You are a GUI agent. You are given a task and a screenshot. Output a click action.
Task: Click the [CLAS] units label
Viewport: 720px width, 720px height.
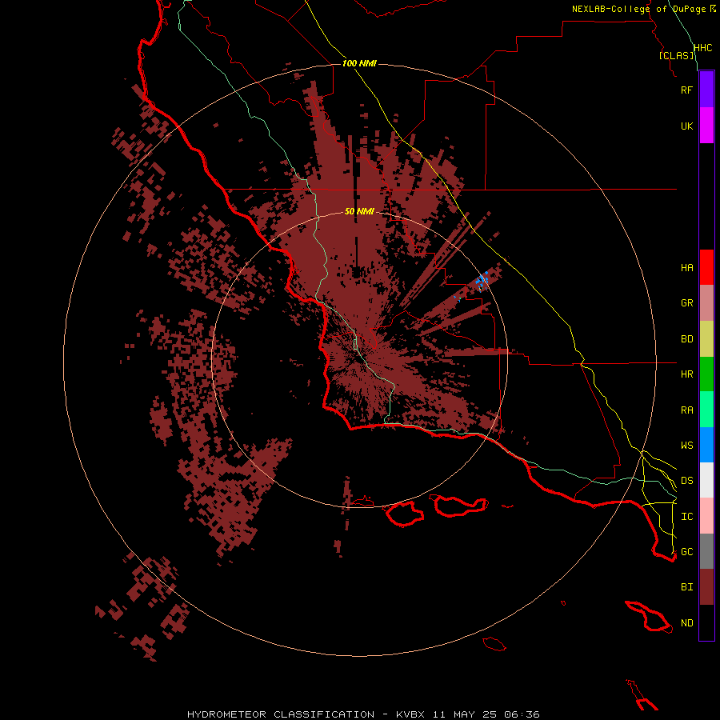click(676, 55)
